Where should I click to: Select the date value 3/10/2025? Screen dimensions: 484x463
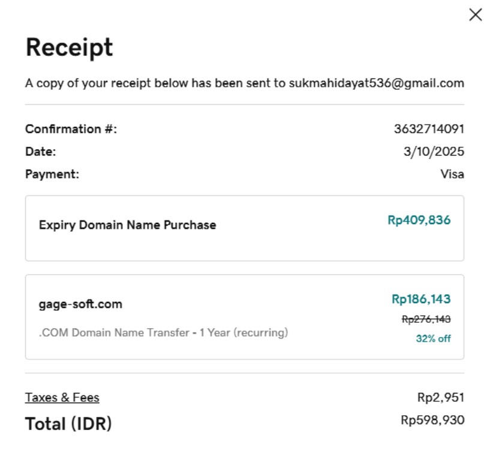pos(434,152)
